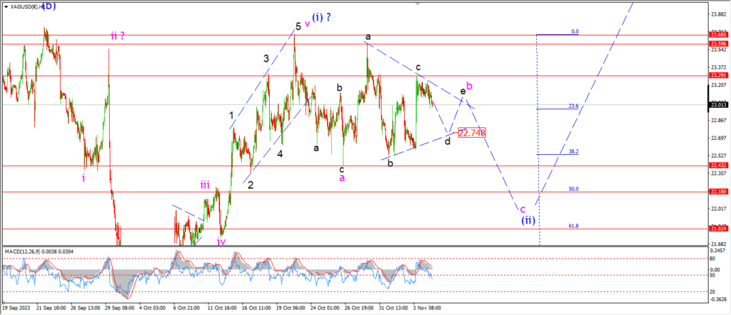This screenshot has width=731, height=315.
Task: Click the magenta b label beside e
Action: (x=470, y=86)
